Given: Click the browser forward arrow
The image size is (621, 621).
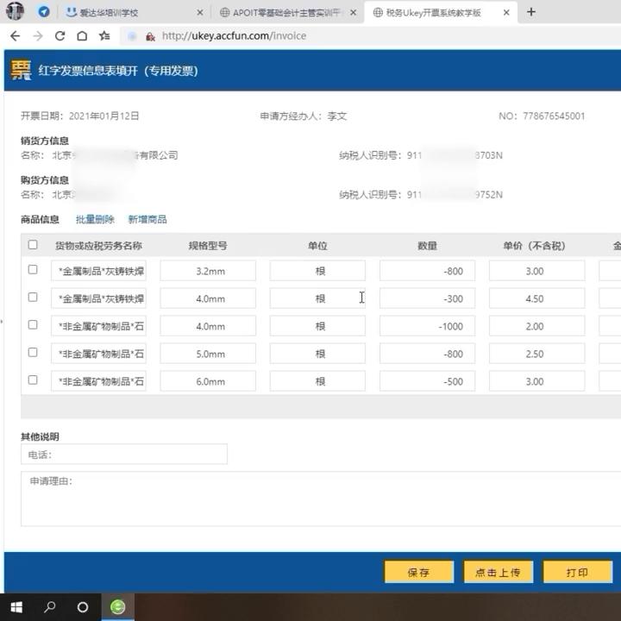Looking at the screenshot, I should pyautogui.click(x=38, y=36).
